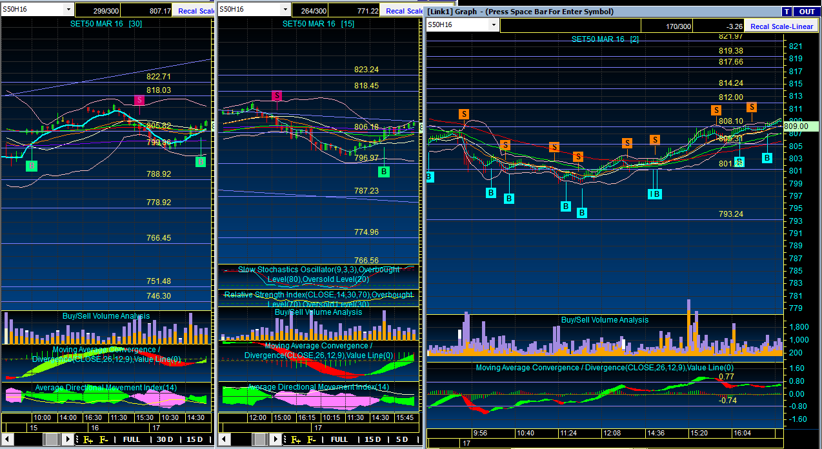Click the pink S sell marker in the 30-minute chart
Viewport: 822px width, 449px height.
[139, 100]
